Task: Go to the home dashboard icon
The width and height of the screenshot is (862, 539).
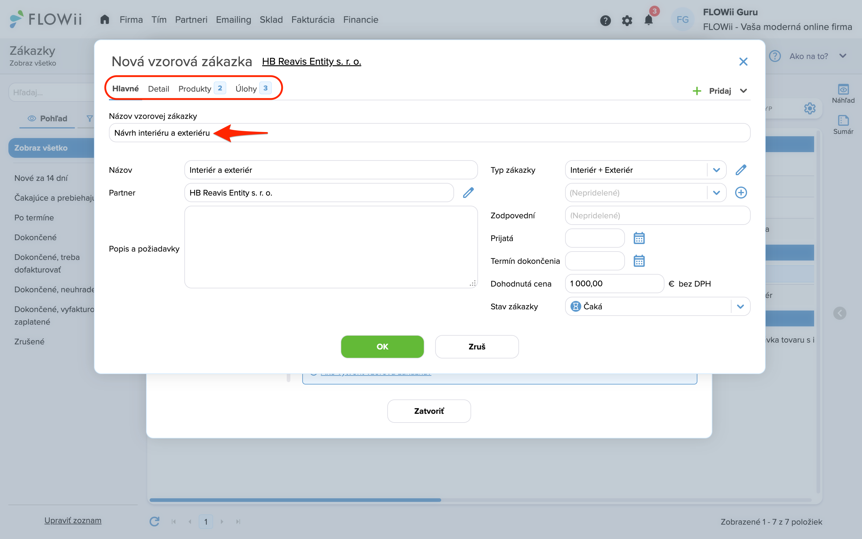Action: 104,19
